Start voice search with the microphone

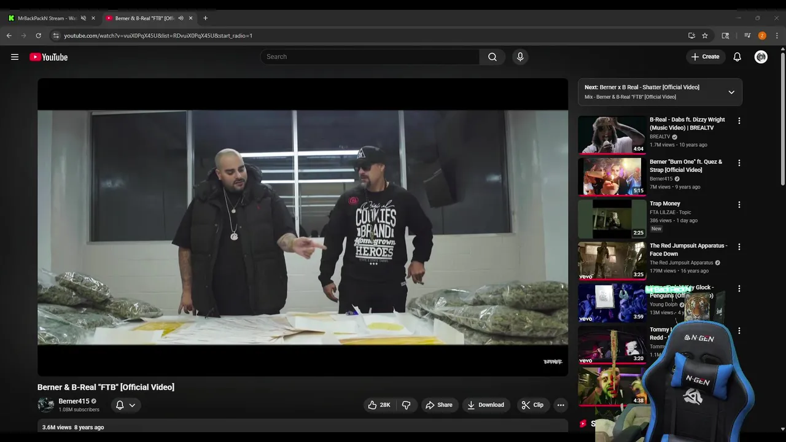coord(520,57)
